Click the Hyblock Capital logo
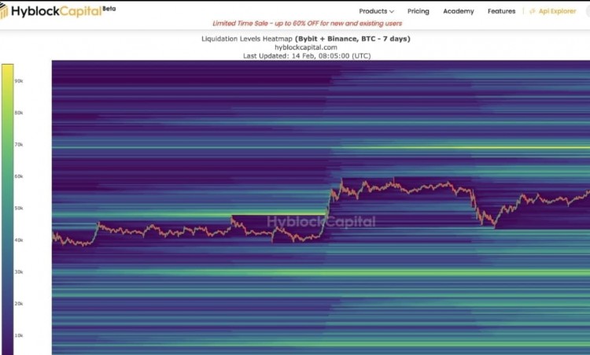Viewport: 590px width, 355px height. click(57, 11)
